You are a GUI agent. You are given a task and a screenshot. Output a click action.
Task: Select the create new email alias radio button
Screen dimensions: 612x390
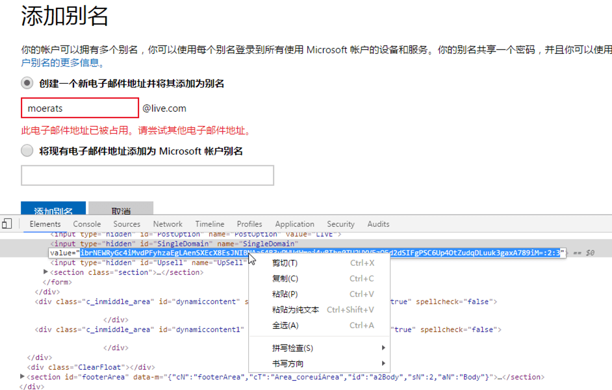[27, 83]
